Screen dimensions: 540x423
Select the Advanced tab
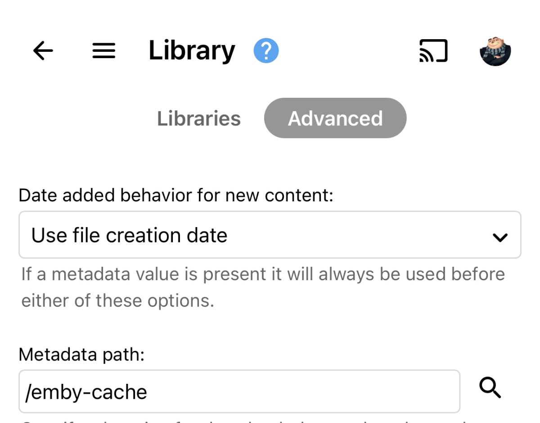(x=335, y=118)
